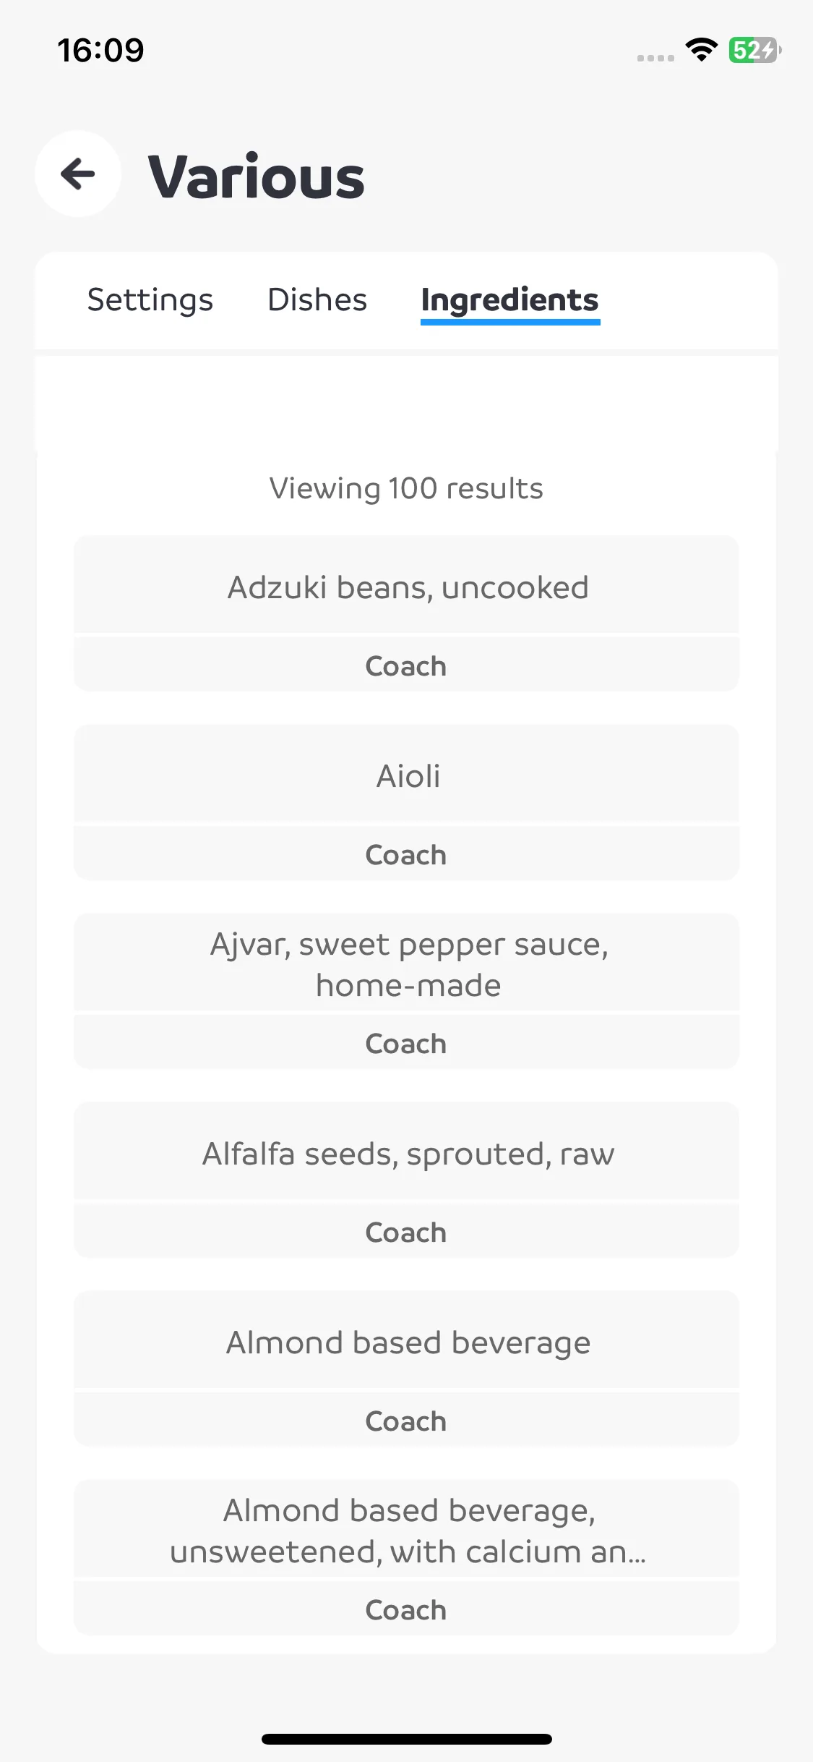Image resolution: width=813 pixels, height=1762 pixels.
Task: Open Ajvar sweet pepper sauce ingredient
Action: pyautogui.click(x=406, y=963)
